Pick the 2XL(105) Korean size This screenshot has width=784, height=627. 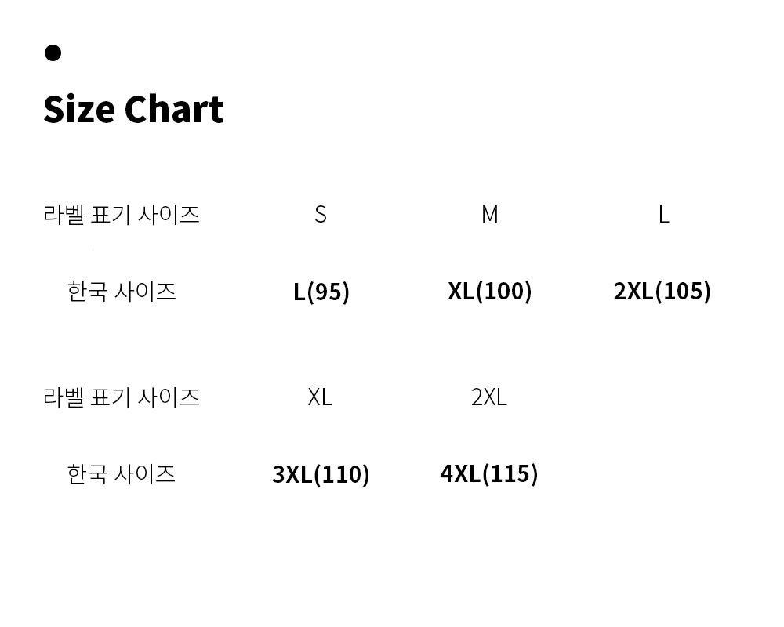pos(662,292)
